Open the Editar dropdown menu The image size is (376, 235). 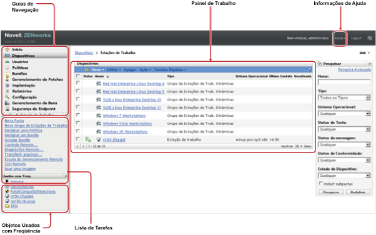114,69
